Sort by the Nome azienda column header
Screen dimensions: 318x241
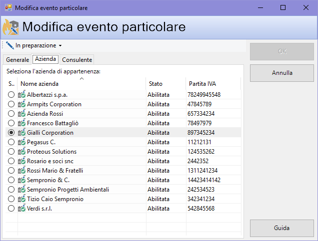pyautogui.click(x=81, y=83)
